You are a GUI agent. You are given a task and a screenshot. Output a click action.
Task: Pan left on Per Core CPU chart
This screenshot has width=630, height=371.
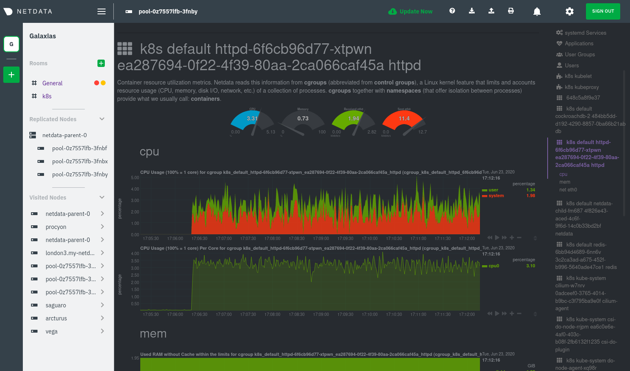490,313
